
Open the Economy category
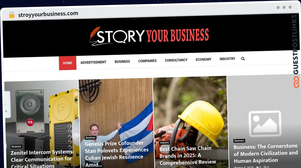(x=203, y=59)
